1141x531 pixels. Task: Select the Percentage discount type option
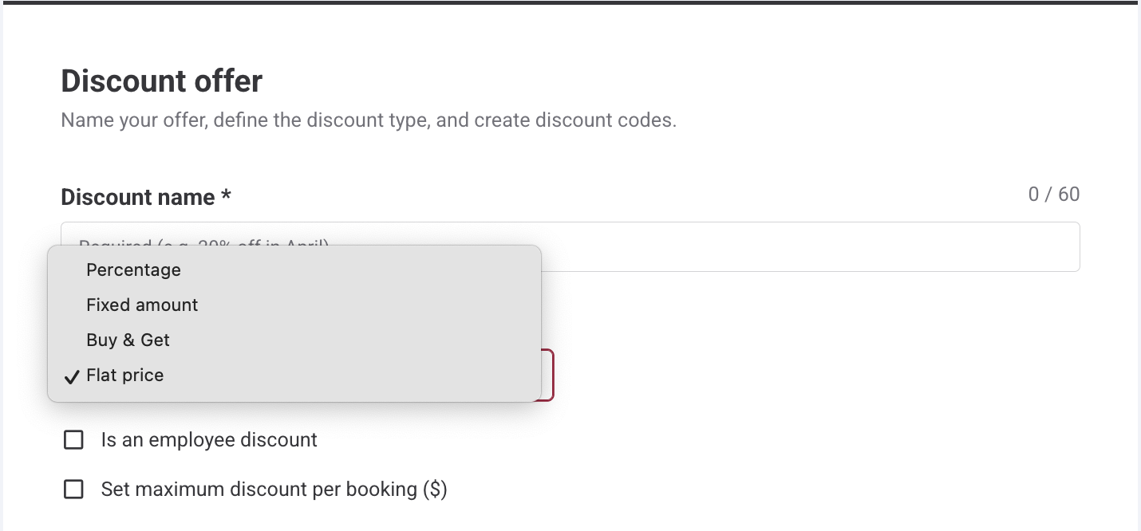(x=134, y=270)
